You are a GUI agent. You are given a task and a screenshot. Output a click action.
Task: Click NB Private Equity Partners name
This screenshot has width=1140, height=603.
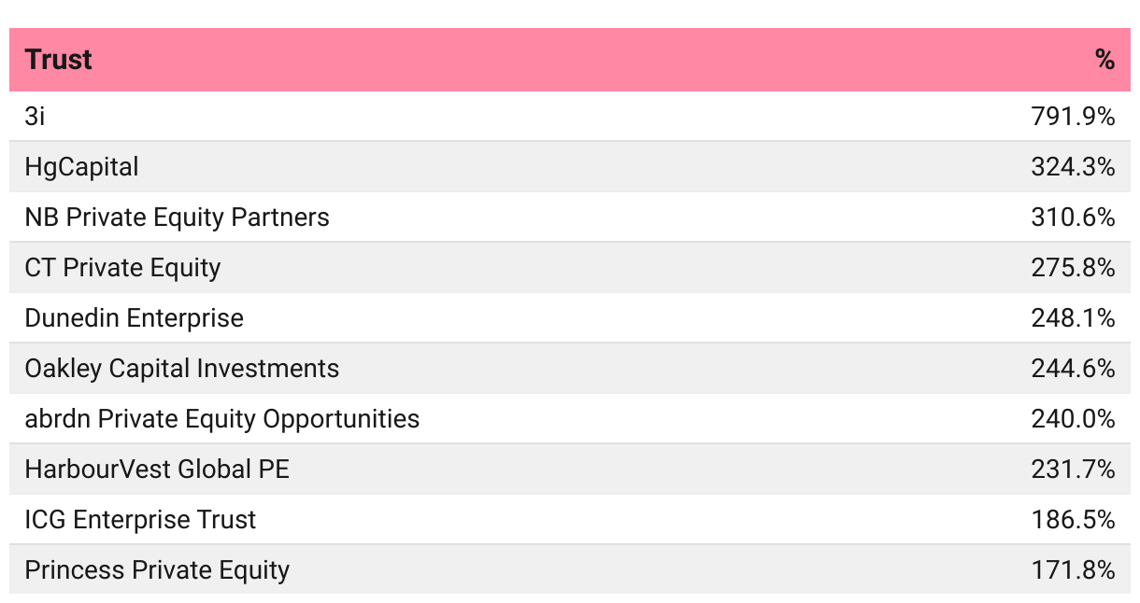(177, 217)
